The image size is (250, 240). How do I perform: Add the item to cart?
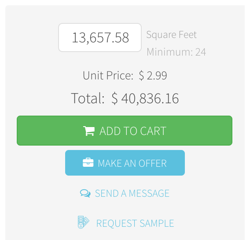point(125,131)
